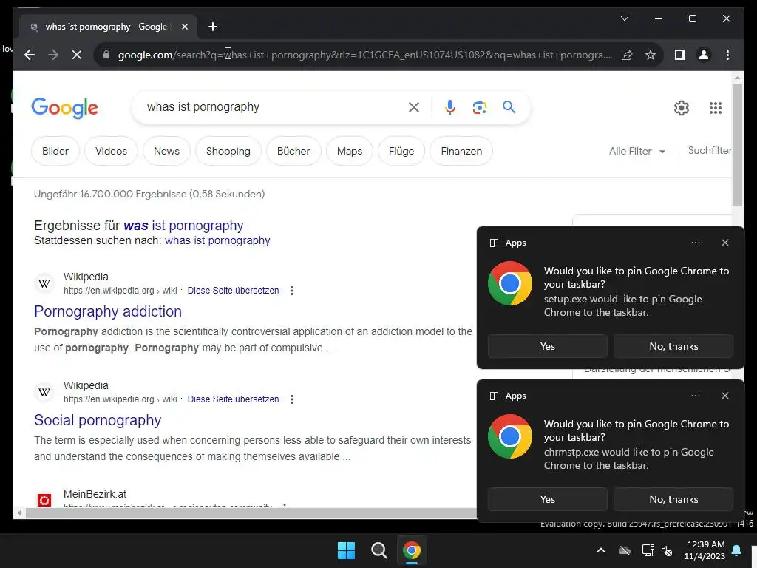The width and height of the screenshot is (757, 568).
Task: Click the address bar URL
Action: tap(364, 55)
